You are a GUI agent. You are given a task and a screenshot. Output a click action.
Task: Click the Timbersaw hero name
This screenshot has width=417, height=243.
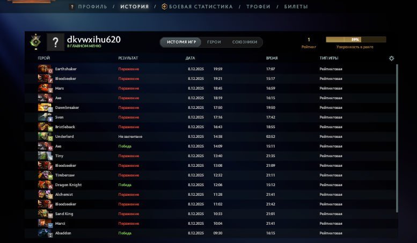click(65, 175)
